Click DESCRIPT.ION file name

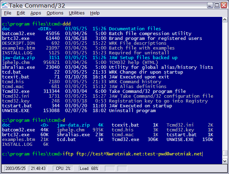19,43
